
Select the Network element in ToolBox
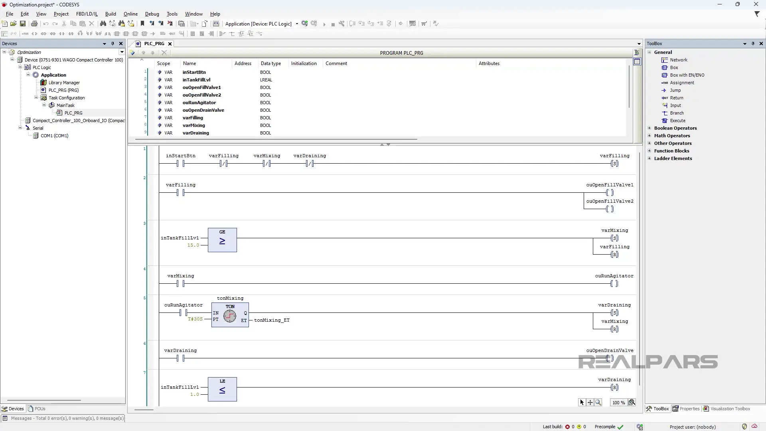coord(679,60)
